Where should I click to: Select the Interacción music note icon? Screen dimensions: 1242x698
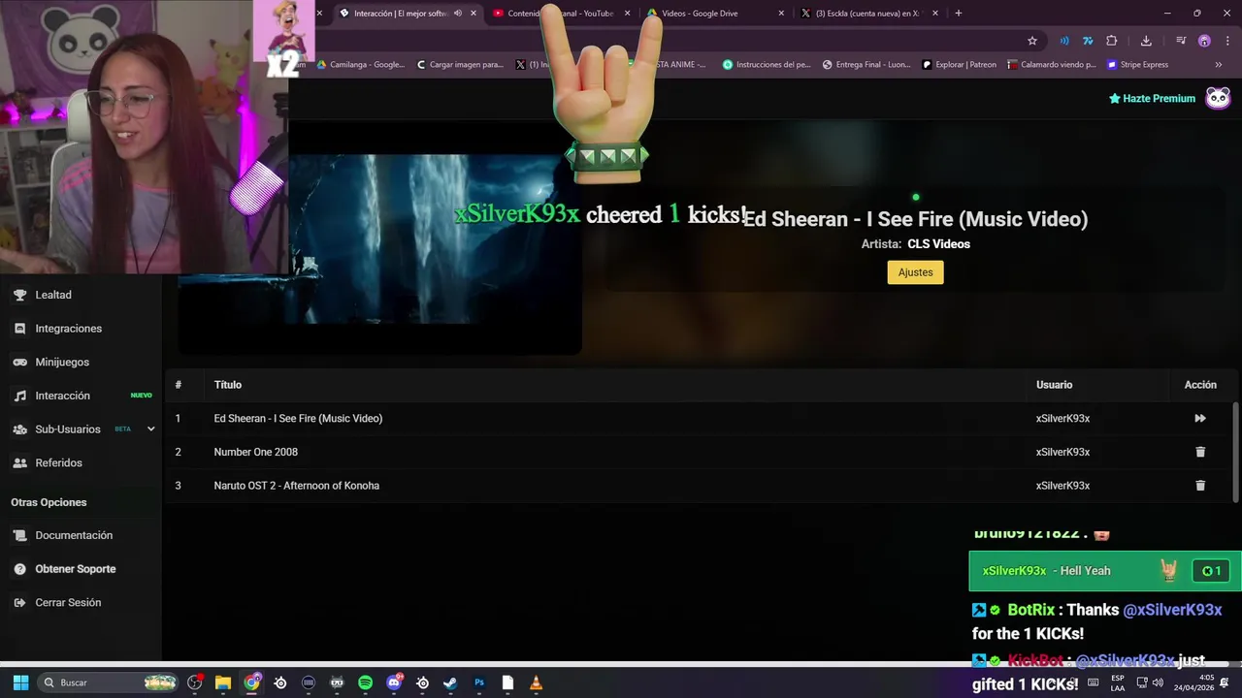(19, 396)
